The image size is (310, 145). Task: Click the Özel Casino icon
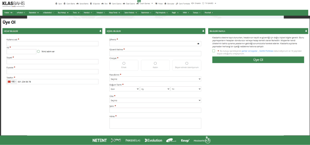tap(124, 4)
